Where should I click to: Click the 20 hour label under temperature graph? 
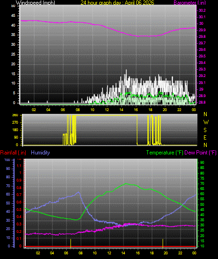point(166,253)
